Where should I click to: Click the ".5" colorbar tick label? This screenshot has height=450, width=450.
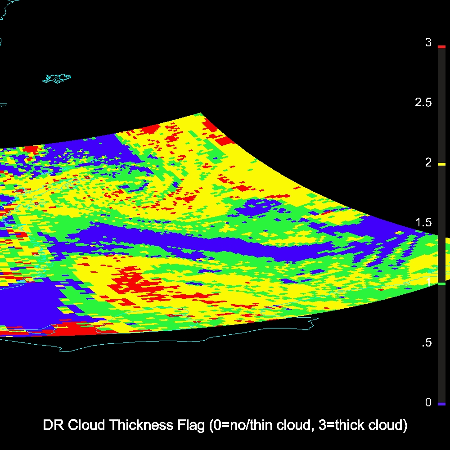pyautogui.click(x=427, y=343)
